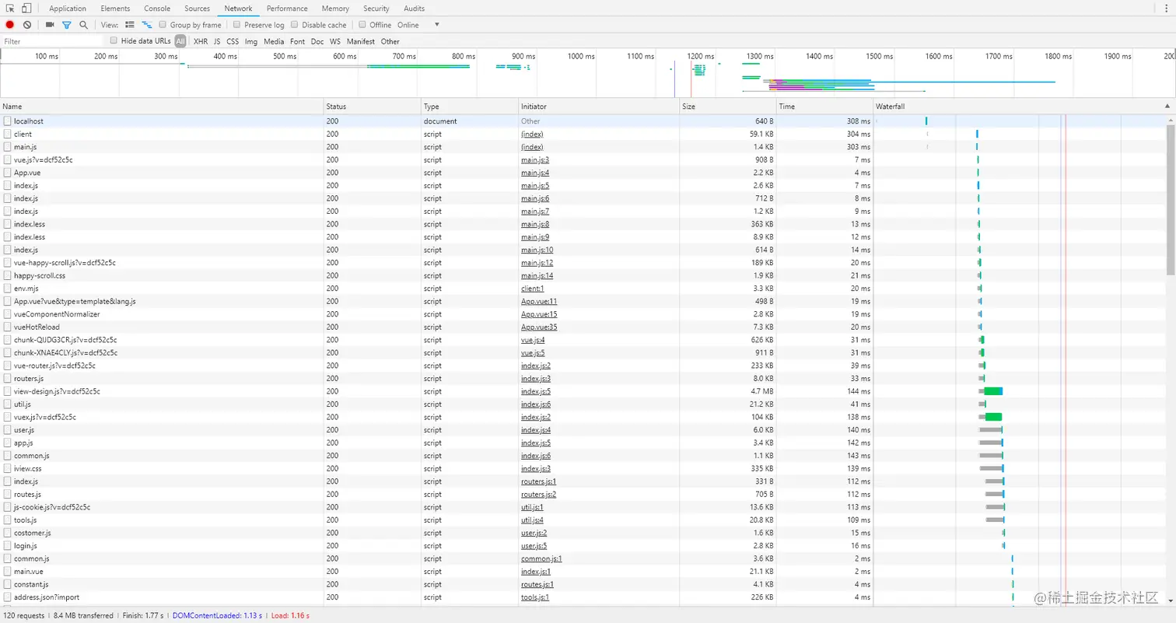Filter requests by Img type
The width and height of the screenshot is (1176, 623).
point(251,41)
